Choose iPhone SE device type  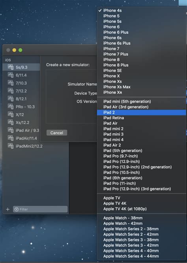[142, 71]
